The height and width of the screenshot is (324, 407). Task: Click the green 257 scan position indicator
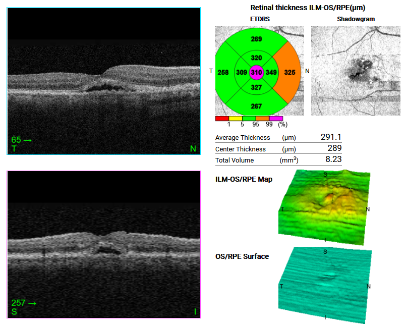(24, 303)
